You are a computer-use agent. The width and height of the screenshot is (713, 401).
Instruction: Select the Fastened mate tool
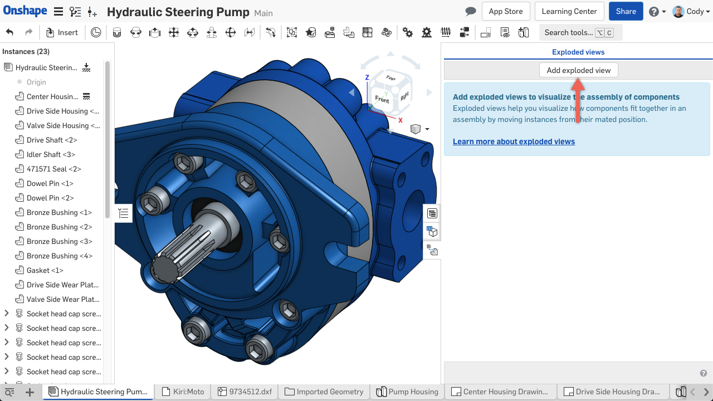pos(116,33)
